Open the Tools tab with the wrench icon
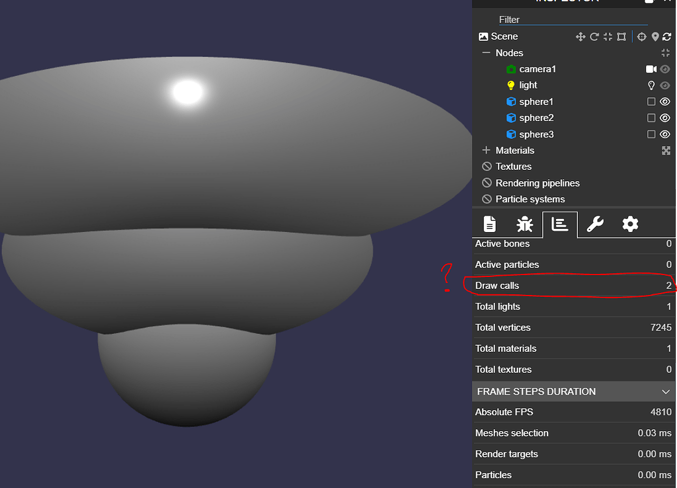 [594, 224]
